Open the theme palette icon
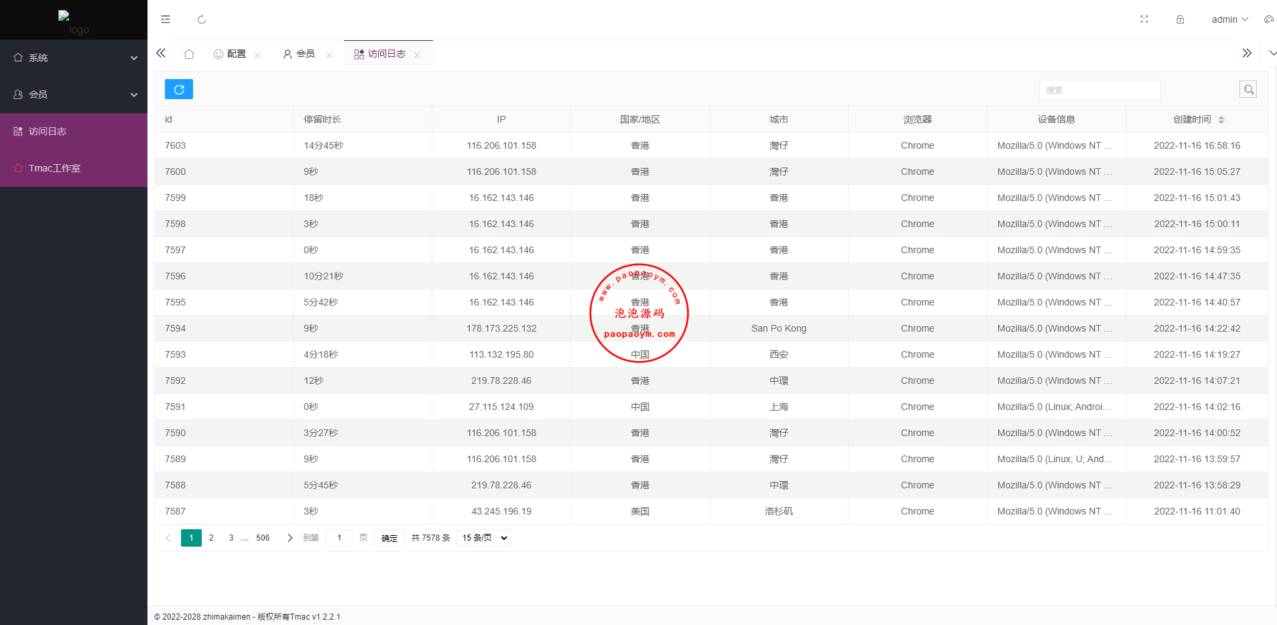The image size is (1277, 625). click(x=1268, y=19)
